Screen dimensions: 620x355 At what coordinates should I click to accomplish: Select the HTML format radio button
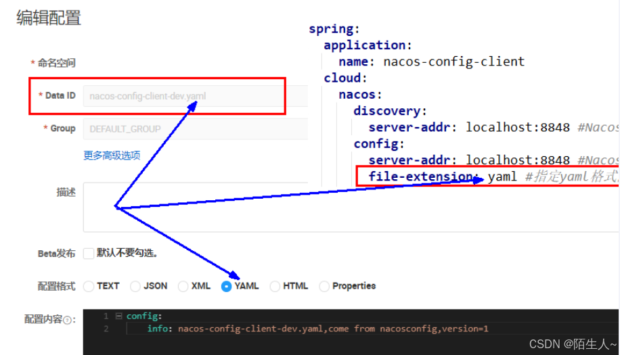[275, 286]
